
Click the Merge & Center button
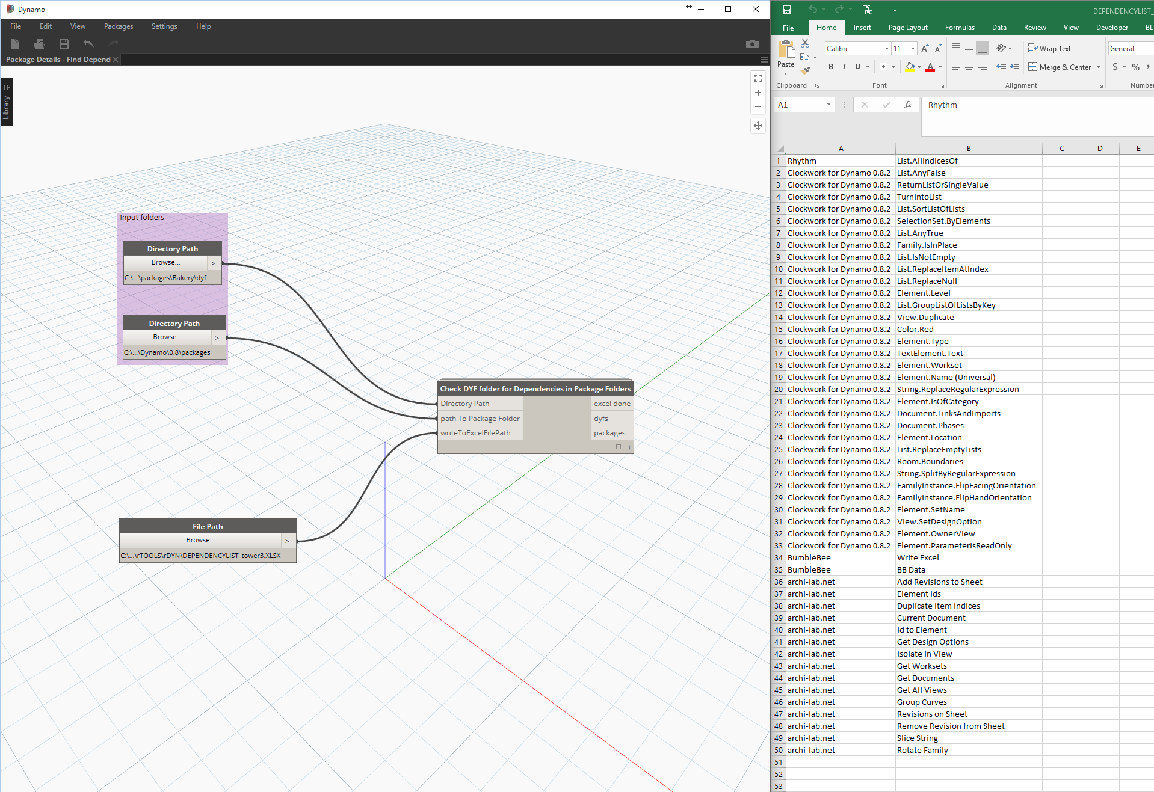tap(1060, 67)
